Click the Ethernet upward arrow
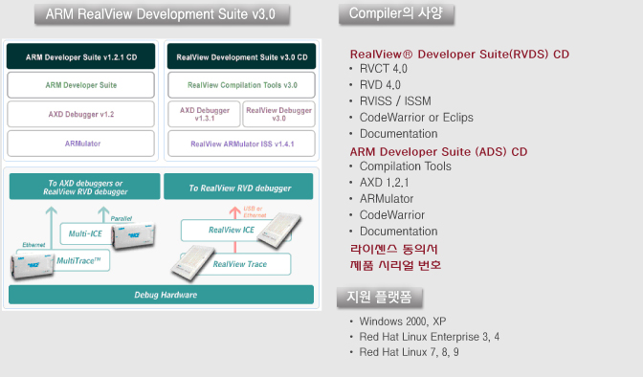 click(52, 228)
